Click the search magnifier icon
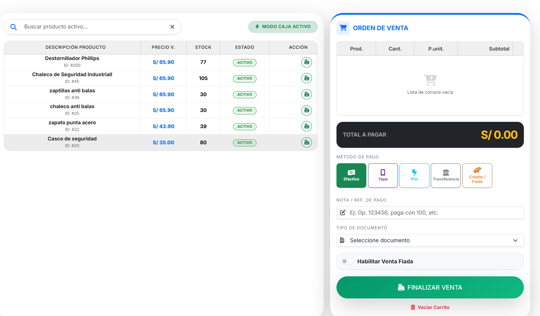This screenshot has height=316, width=540. [14, 27]
